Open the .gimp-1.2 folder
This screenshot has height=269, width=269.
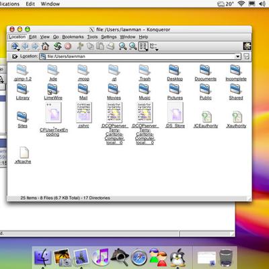point(22,73)
